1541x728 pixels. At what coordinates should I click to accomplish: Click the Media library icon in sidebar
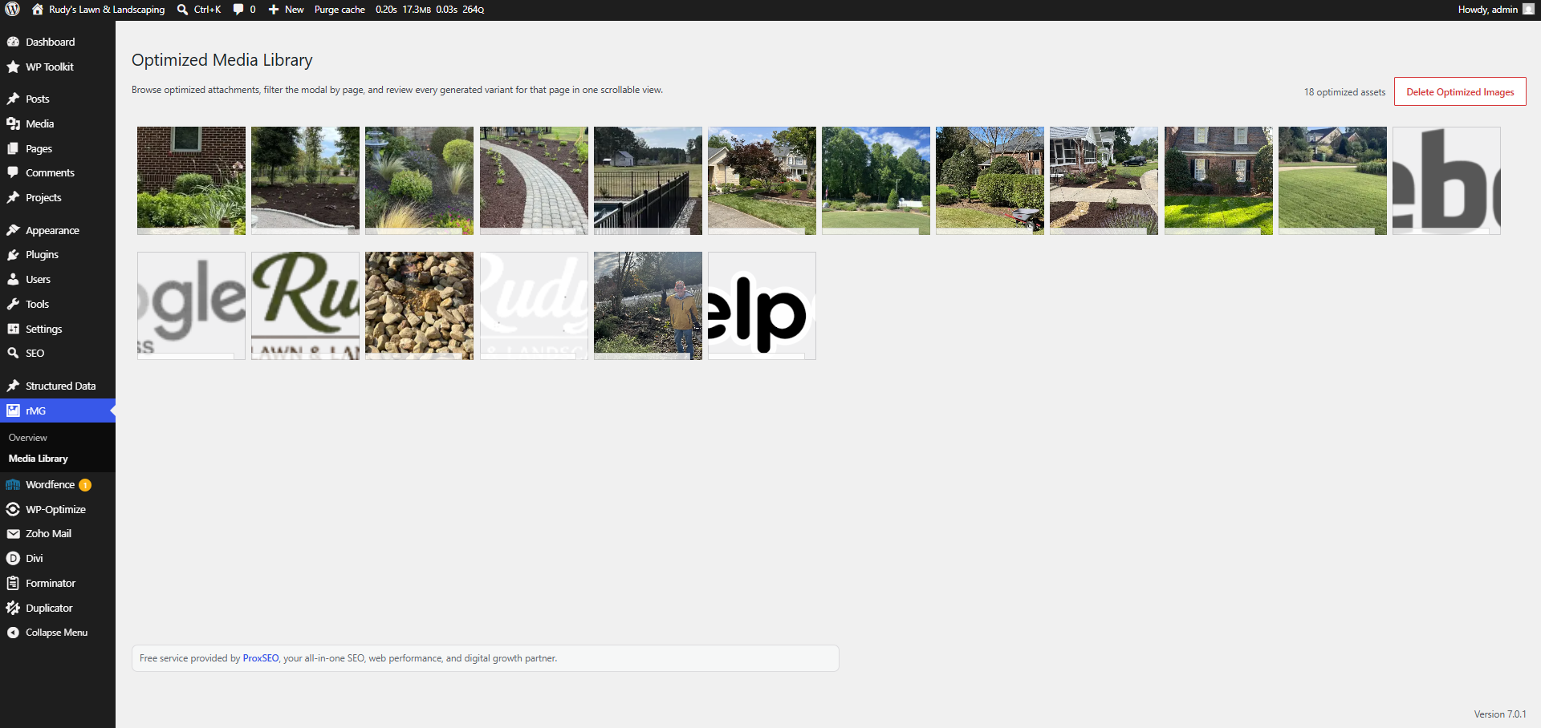coord(13,123)
